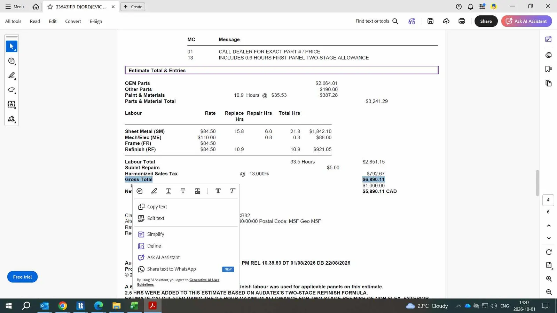The height and width of the screenshot is (313, 557).
Task: Zoom out of the document
Action: (x=549, y=292)
